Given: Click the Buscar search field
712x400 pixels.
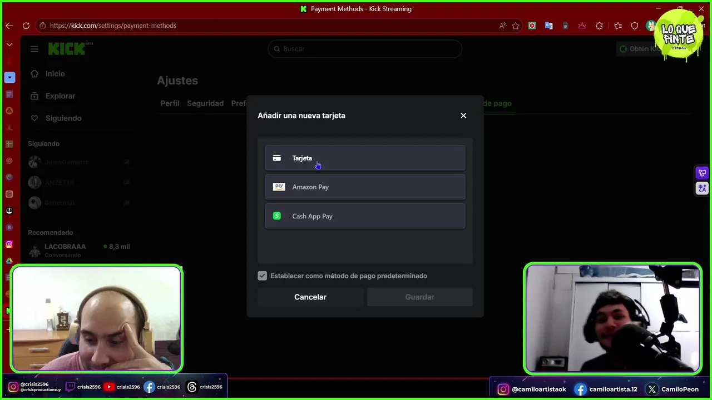Looking at the screenshot, I should click(365, 49).
